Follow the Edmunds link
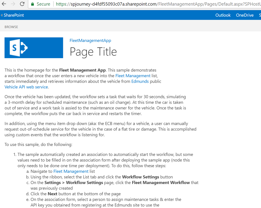The height and width of the screenshot is (208, 261). [140, 82]
